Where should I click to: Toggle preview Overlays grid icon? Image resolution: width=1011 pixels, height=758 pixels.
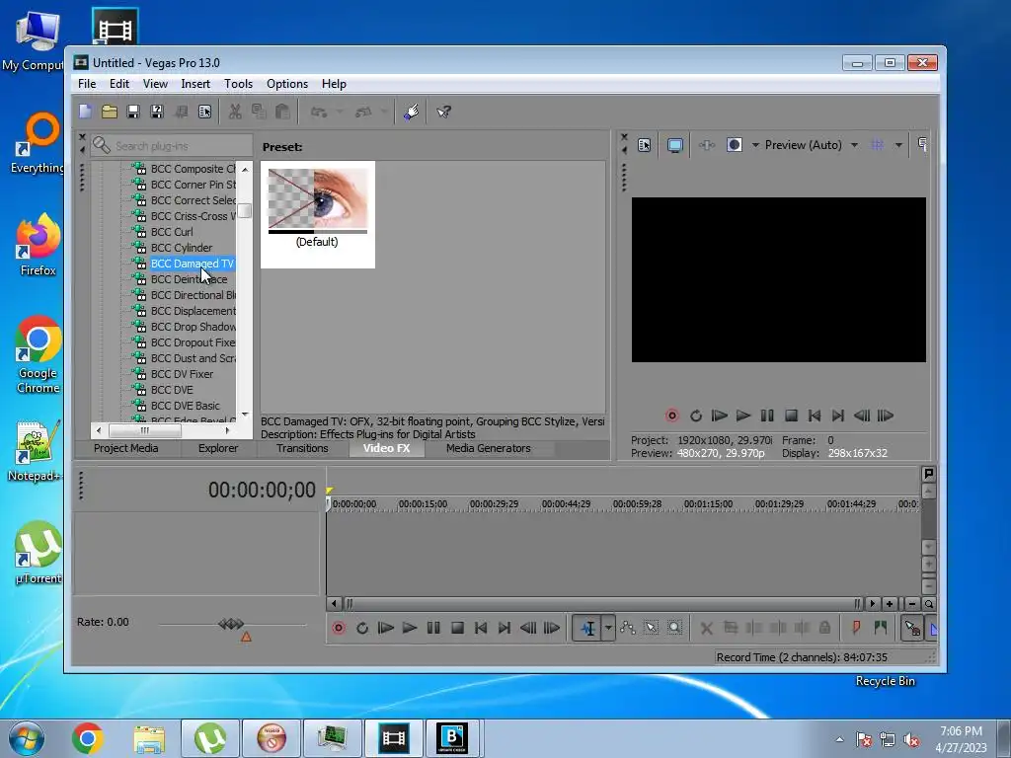pyautogui.click(x=878, y=145)
